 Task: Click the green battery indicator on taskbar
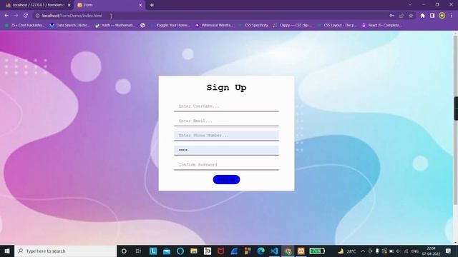317,251
